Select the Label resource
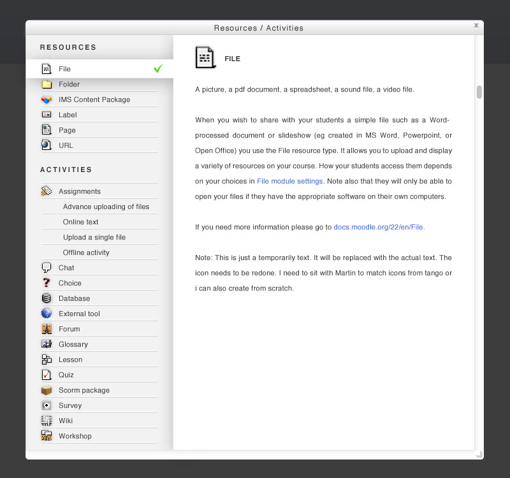Viewport: 510px width, 478px height. pos(99,115)
